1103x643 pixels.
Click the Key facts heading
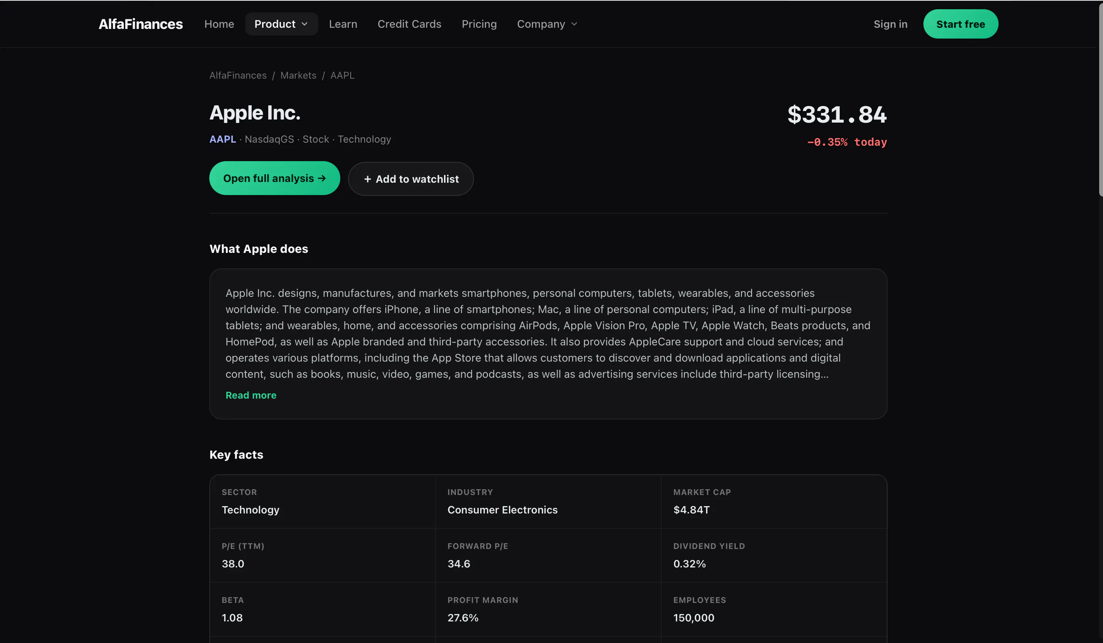(x=236, y=455)
